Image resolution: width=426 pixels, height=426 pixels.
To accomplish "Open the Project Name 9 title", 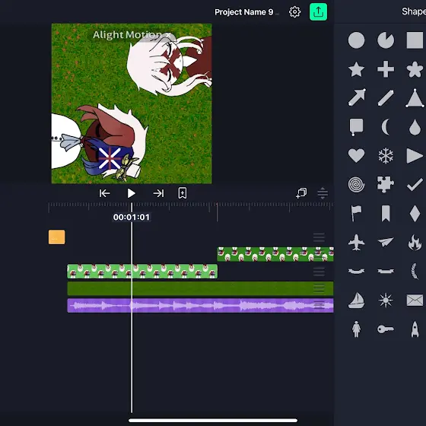I will pos(244,12).
